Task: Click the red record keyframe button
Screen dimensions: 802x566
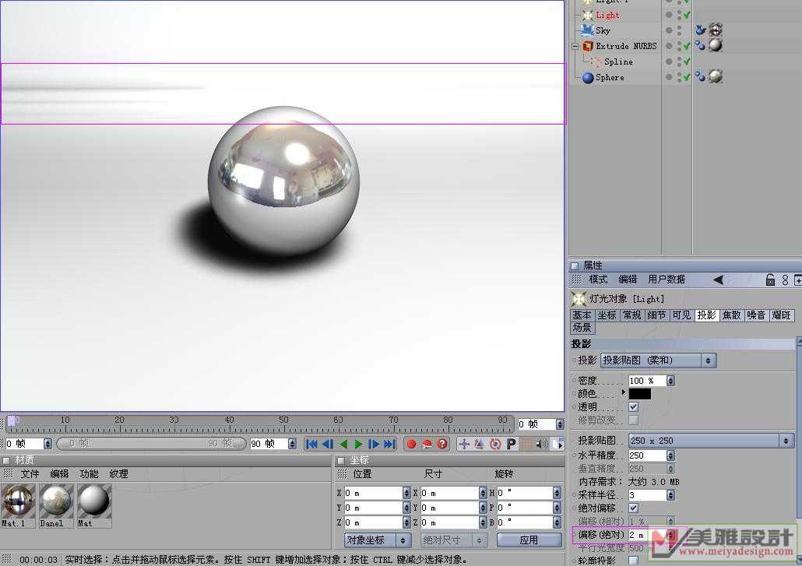Action: tap(411, 444)
